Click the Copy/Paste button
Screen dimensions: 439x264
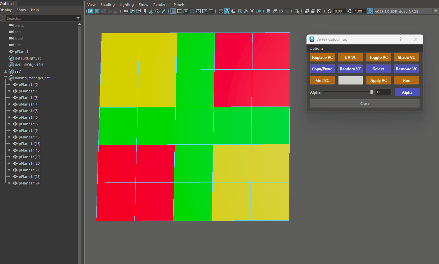pos(322,69)
